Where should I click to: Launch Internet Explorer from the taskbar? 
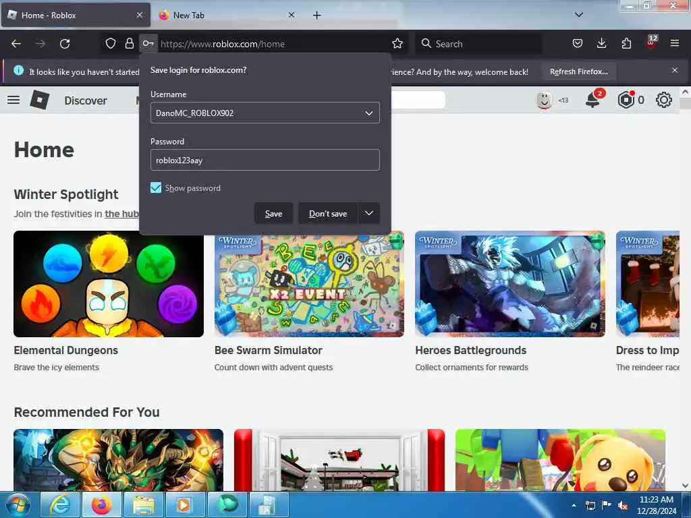pyautogui.click(x=59, y=505)
